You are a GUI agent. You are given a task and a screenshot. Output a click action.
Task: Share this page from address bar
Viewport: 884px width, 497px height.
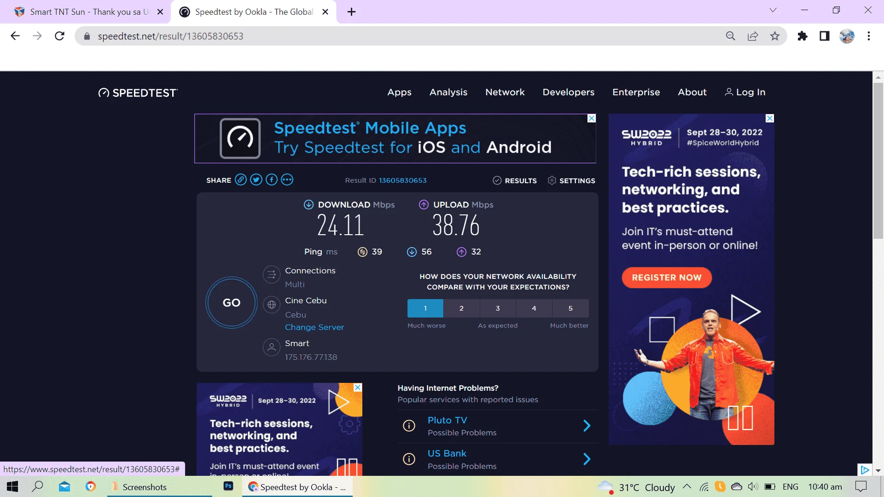(753, 36)
